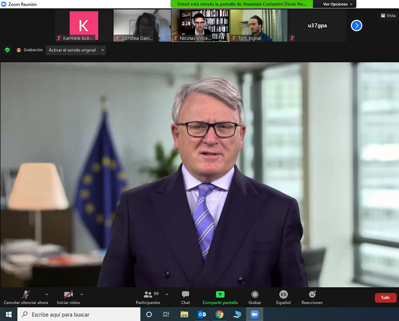The image size is (399, 321).
Task: Click the Escribe aquí para buscar search box
Action: pos(79,314)
